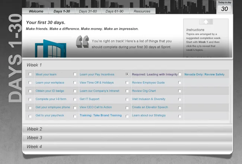The width and height of the screenshot is (242, 164).
Task: Open the Welcome tab
Action: [x=36, y=11]
